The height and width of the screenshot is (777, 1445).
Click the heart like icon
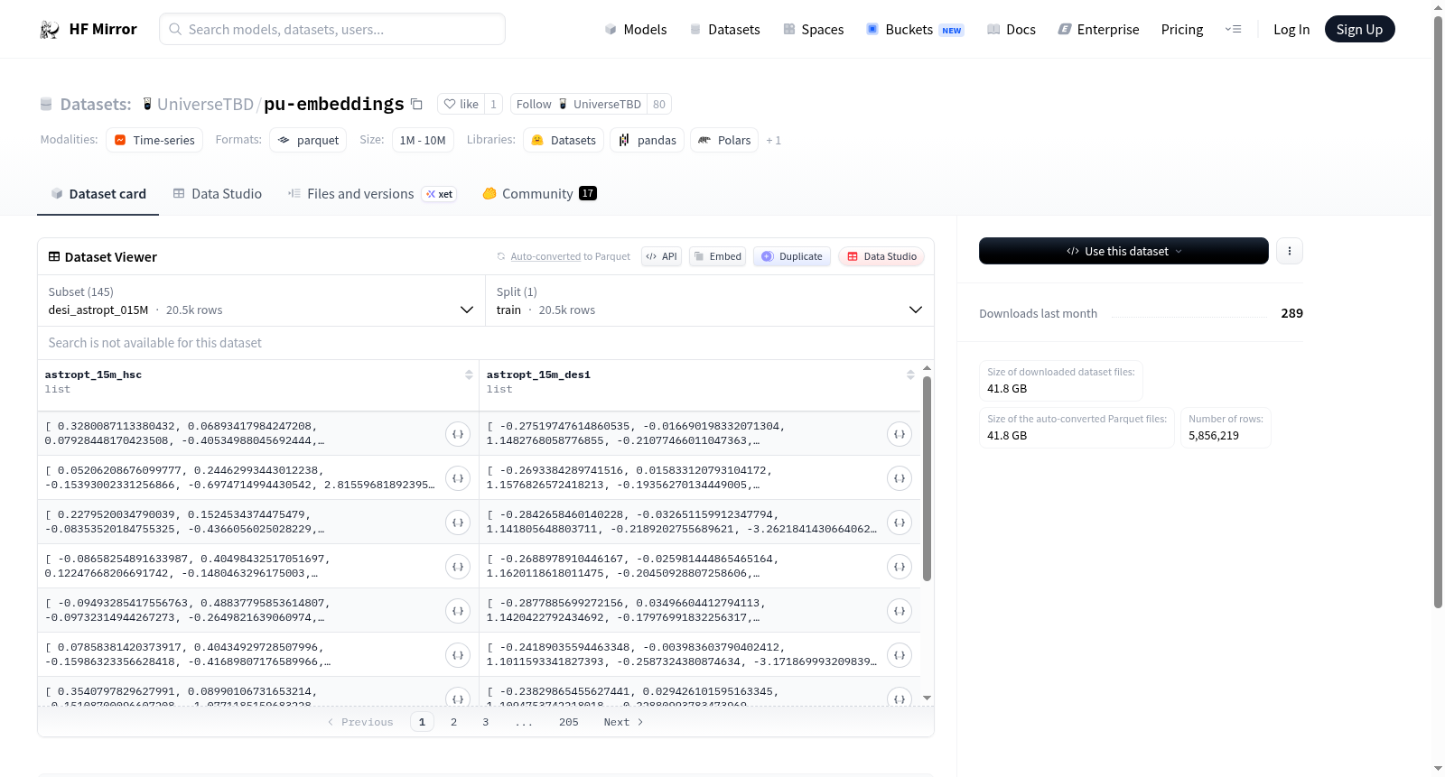pos(450,104)
